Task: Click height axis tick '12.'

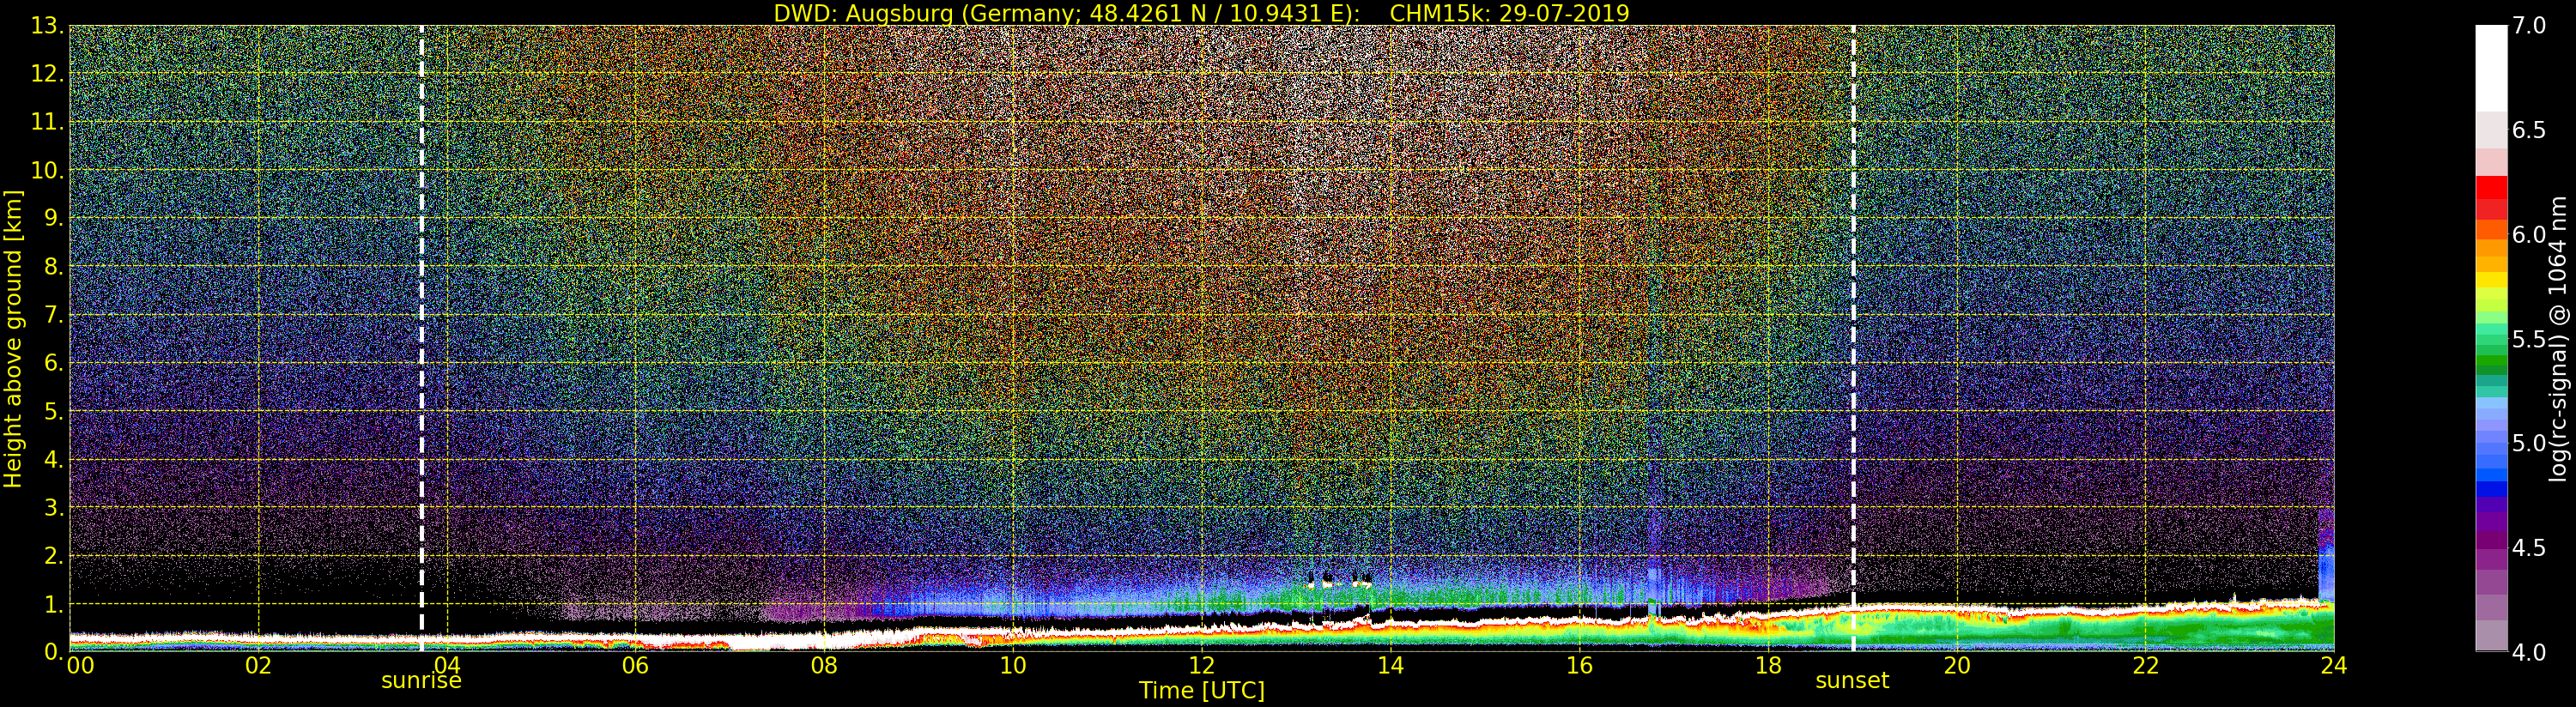Action: coord(48,74)
